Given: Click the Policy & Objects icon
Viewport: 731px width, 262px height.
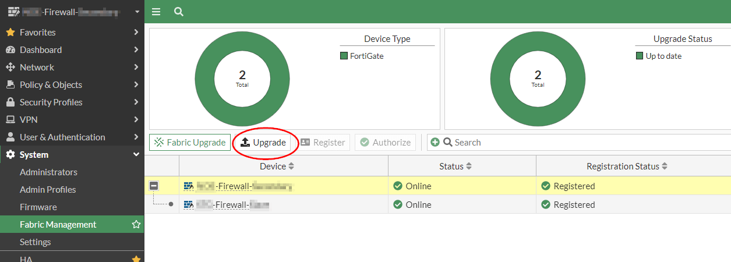Looking at the screenshot, I should (x=10, y=84).
